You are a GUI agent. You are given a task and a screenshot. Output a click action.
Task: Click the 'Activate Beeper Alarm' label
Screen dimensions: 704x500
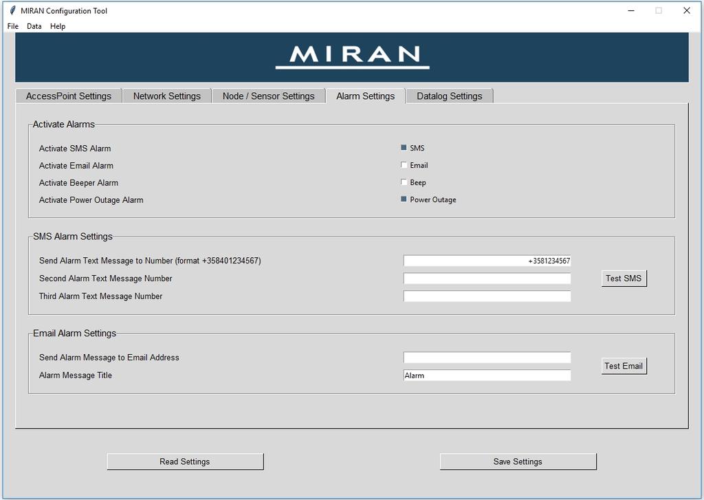pos(78,182)
